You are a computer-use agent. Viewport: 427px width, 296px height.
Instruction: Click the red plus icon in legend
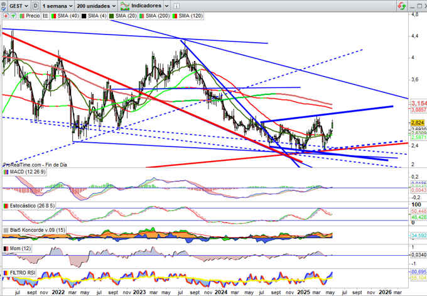[x=6, y=16]
